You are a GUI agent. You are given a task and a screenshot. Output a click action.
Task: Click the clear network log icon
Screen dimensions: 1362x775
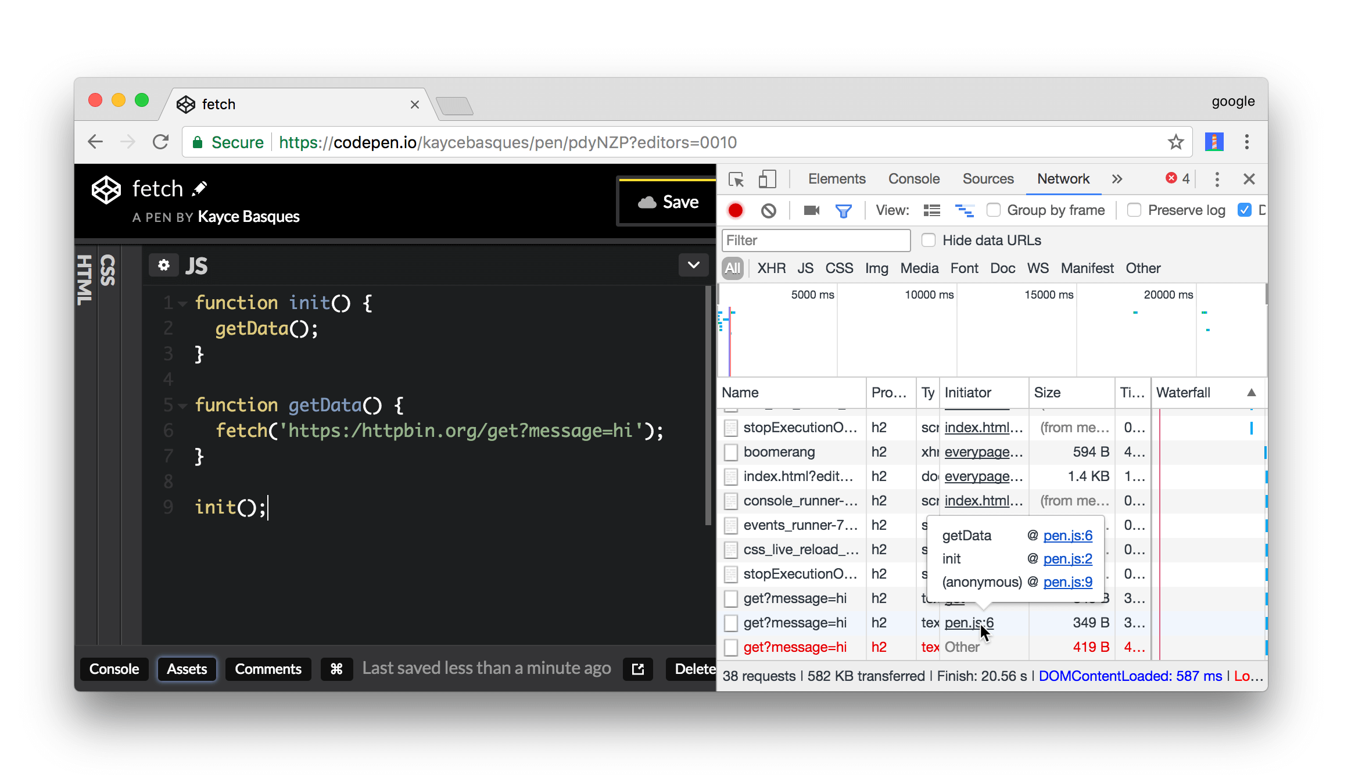pyautogui.click(x=768, y=210)
